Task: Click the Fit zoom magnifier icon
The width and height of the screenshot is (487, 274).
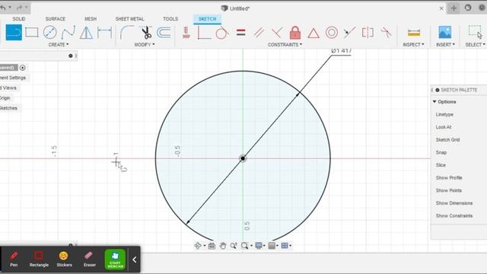Action: click(244, 246)
